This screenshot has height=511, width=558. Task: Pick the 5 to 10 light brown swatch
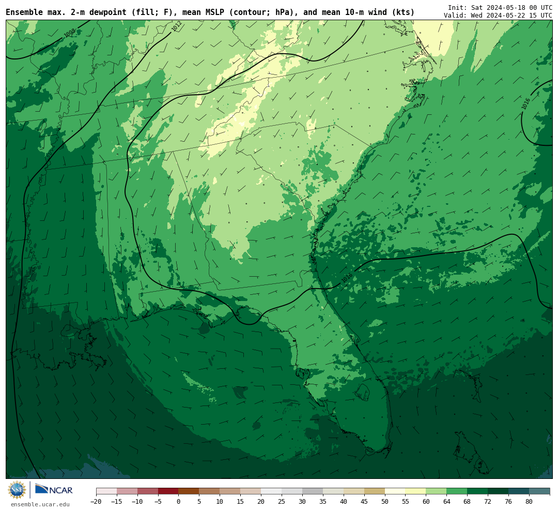210,491
